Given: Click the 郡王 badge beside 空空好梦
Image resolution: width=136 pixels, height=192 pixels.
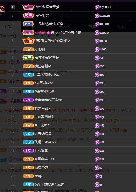Looking at the screenshot, I should [28, 15].
